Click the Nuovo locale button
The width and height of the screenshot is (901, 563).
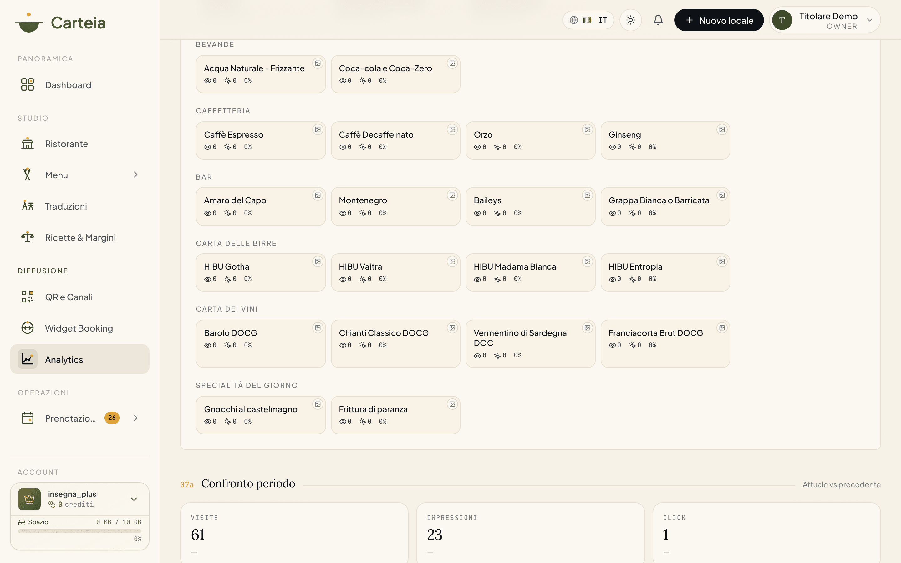tap(719, 20)
